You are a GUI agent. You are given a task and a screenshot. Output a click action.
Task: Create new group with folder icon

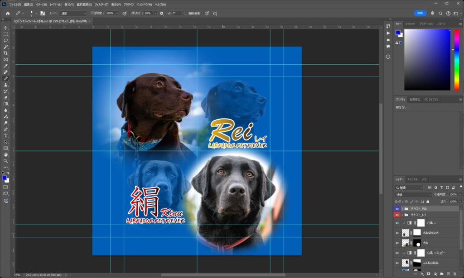tap(442, 274)
